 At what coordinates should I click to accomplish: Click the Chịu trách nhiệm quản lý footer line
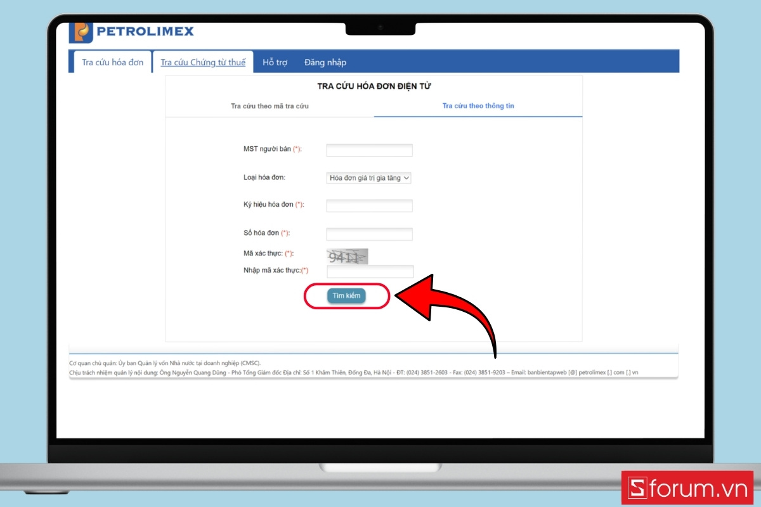[x=354, y=372]
